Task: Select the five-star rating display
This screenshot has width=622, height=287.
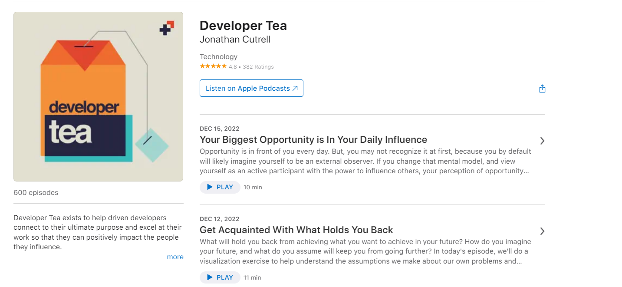Action: coord(213,66)
